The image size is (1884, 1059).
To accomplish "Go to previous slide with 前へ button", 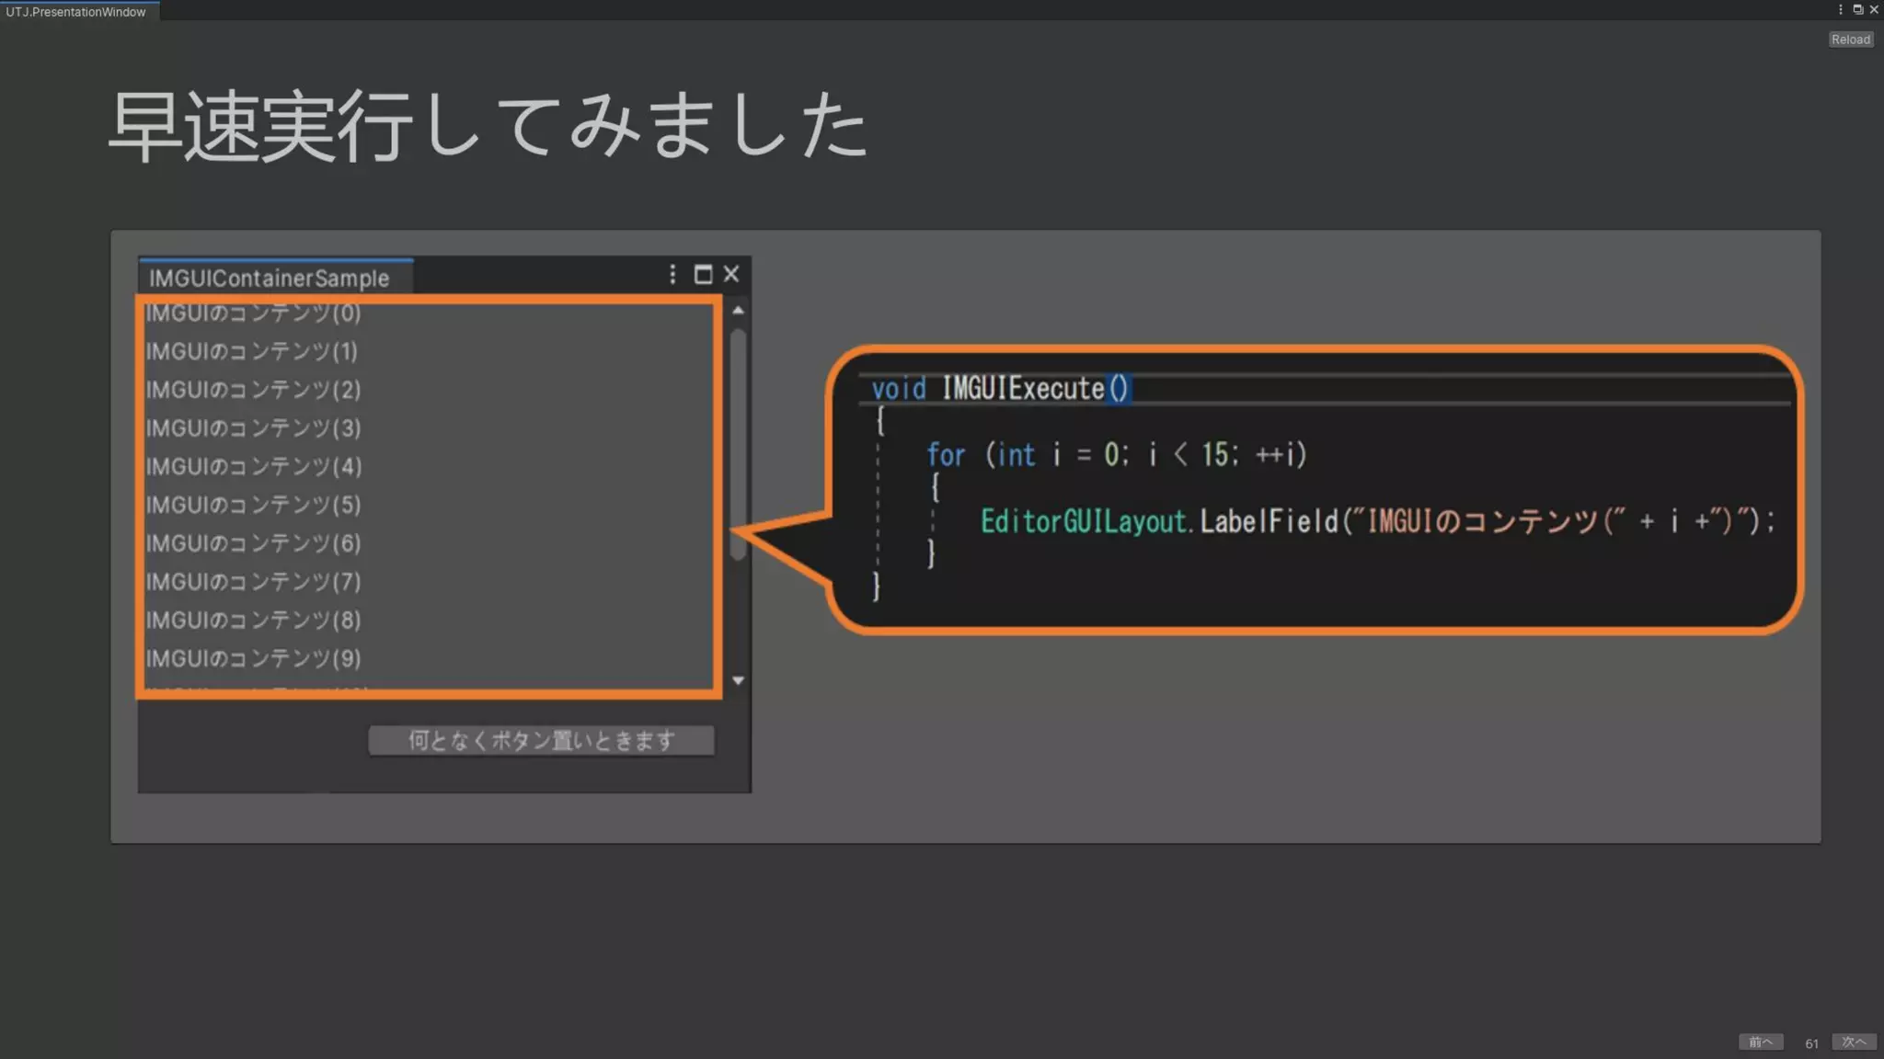I will (x=1761, y=1042).
